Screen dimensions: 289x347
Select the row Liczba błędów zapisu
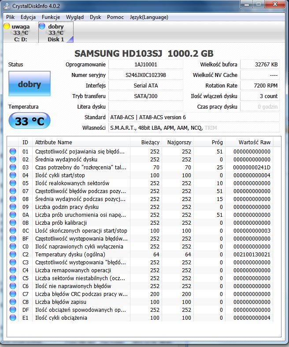pos(141,302)
